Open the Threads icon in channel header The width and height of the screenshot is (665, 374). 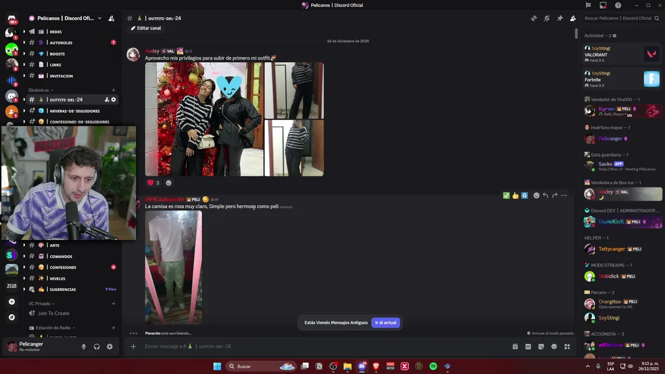pyautogui.click(x=534, y=18)
